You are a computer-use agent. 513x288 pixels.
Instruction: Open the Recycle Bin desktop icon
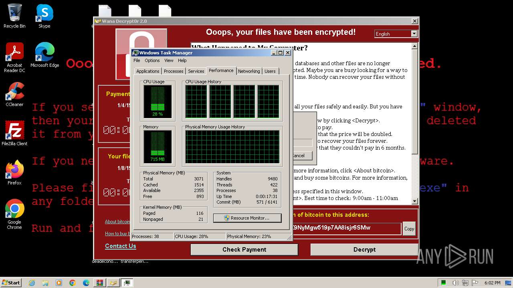(x=14, y=16)
